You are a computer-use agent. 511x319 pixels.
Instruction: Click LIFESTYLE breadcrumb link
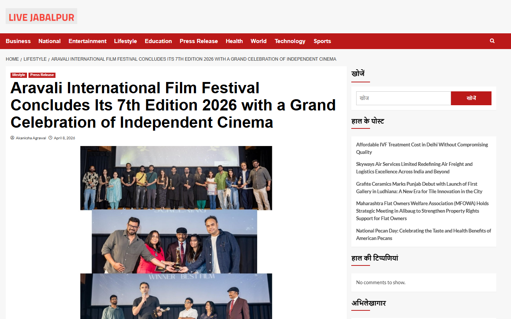(x=35, y=59)
